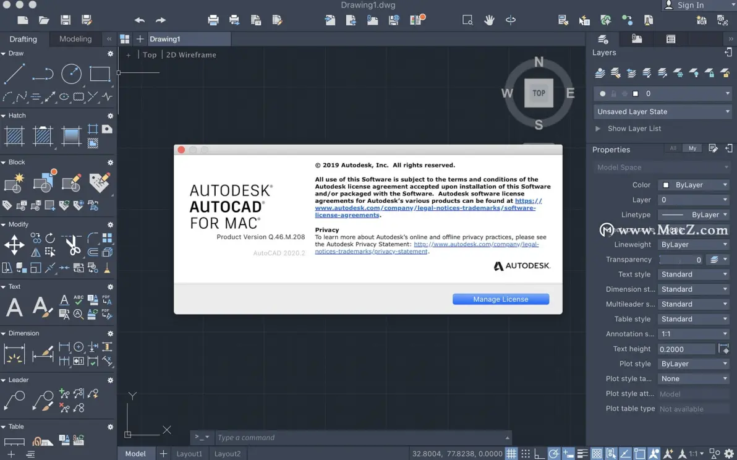
Task: Switch to the Drafting tab
Action: (23, 39)
